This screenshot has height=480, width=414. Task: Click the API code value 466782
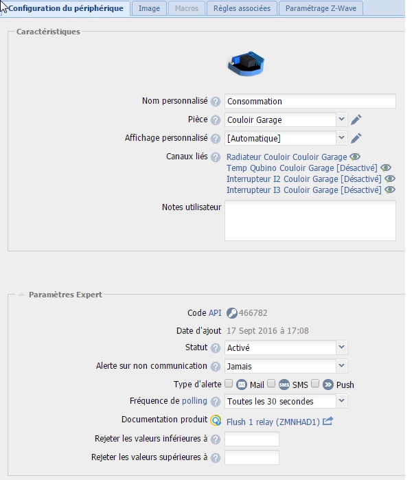[x=253, y=313]
